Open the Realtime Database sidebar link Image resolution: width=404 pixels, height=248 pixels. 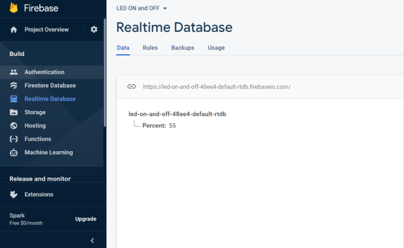click(x=50, y=99)
